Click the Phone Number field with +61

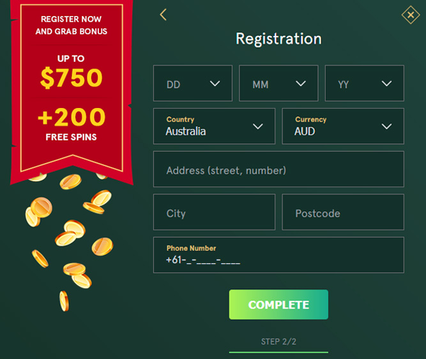coord(278,260)
